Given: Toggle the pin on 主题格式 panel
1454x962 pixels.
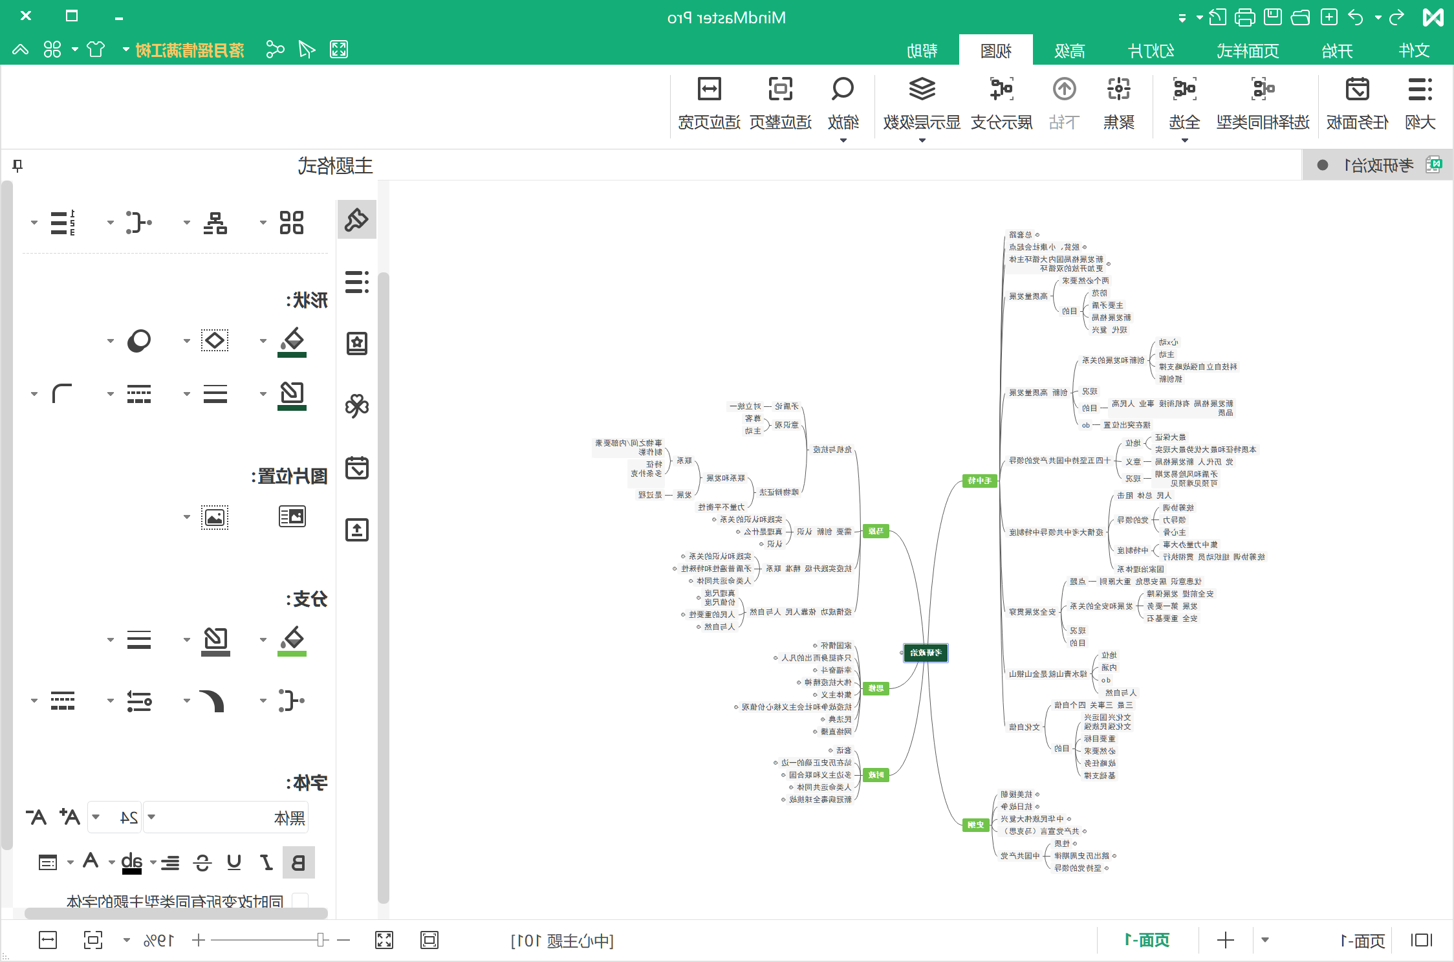Looking at the screenshot, I should coord(18,166).
